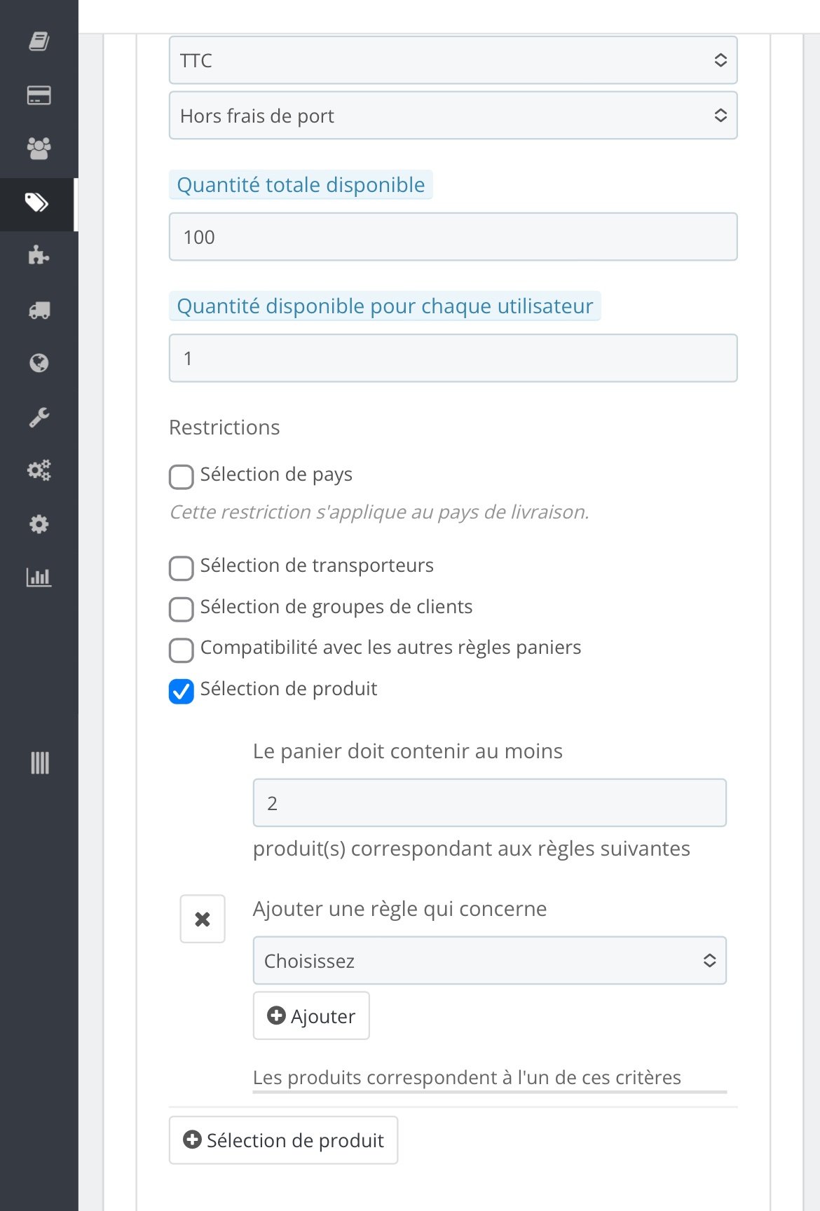820x1211 pixels.
Task: Remove the product rule group with X
Action: click(x=203, y=919)
